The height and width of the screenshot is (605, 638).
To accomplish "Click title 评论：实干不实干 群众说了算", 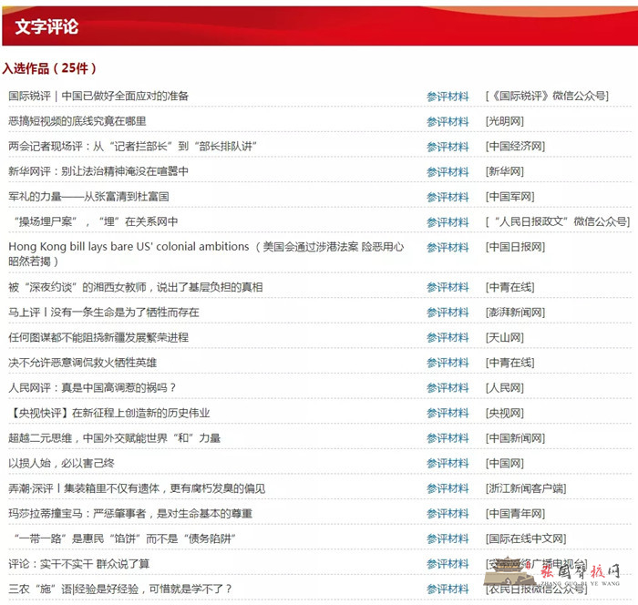I will pyautogui.click(x=79, y=564).
